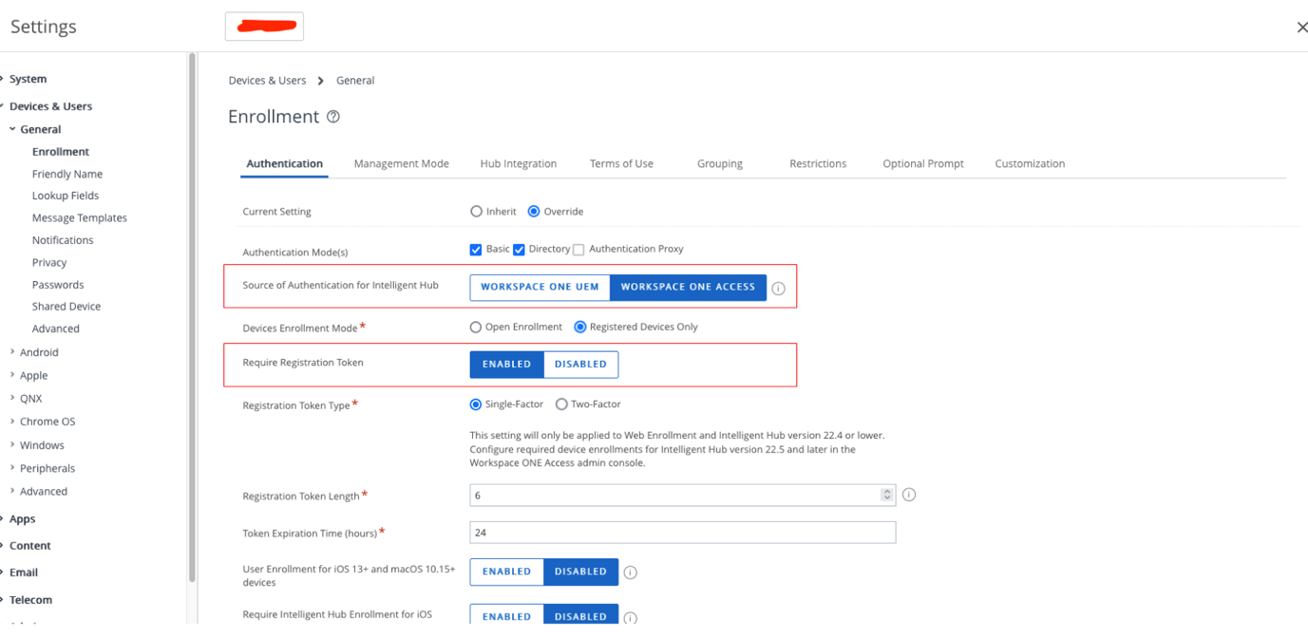
Task: Click Token Expiration Time field
Action: click(x=683, y=533)
